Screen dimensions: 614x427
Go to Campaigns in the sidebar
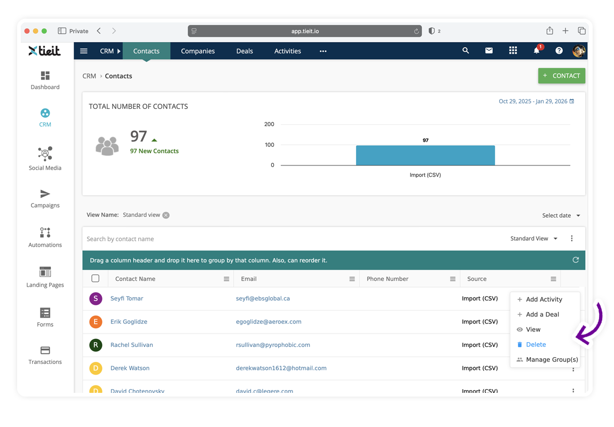[45, 198]
